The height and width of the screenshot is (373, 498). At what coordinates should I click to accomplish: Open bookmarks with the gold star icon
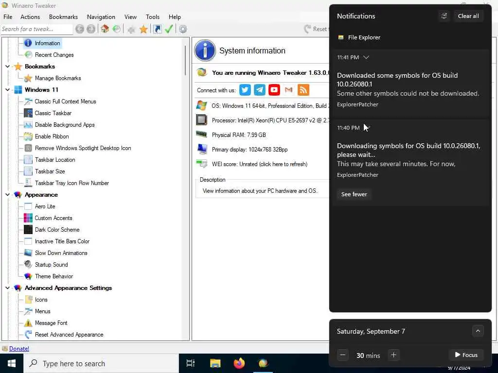pos(143,30)
